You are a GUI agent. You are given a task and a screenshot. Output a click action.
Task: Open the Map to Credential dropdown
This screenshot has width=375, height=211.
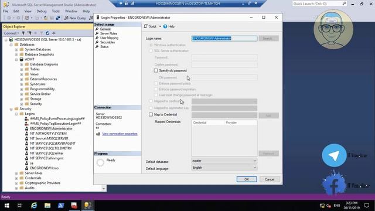[224, 115]
